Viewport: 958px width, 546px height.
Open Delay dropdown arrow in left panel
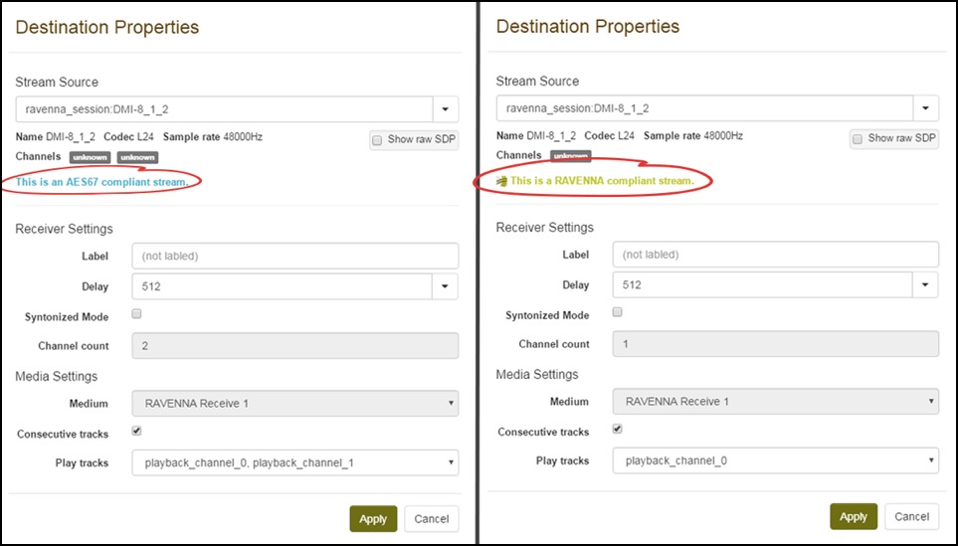point(446,286)
